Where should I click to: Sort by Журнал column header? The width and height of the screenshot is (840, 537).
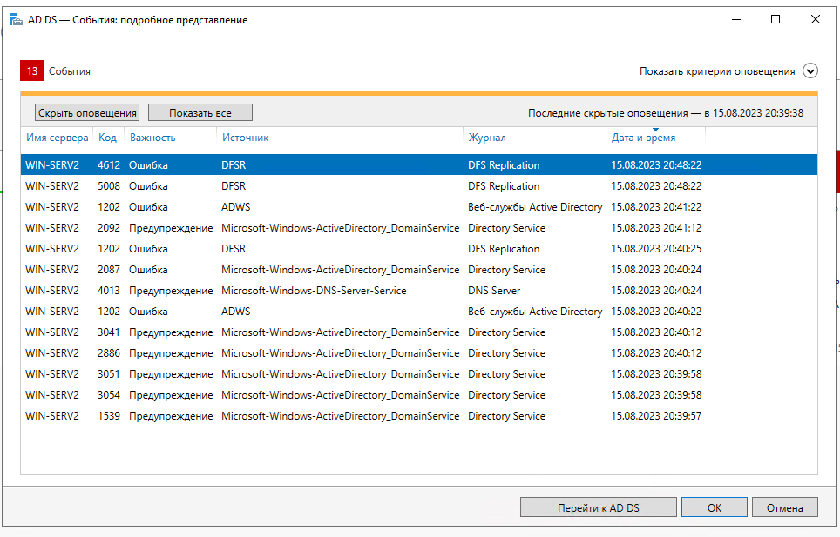click(486, 138)
